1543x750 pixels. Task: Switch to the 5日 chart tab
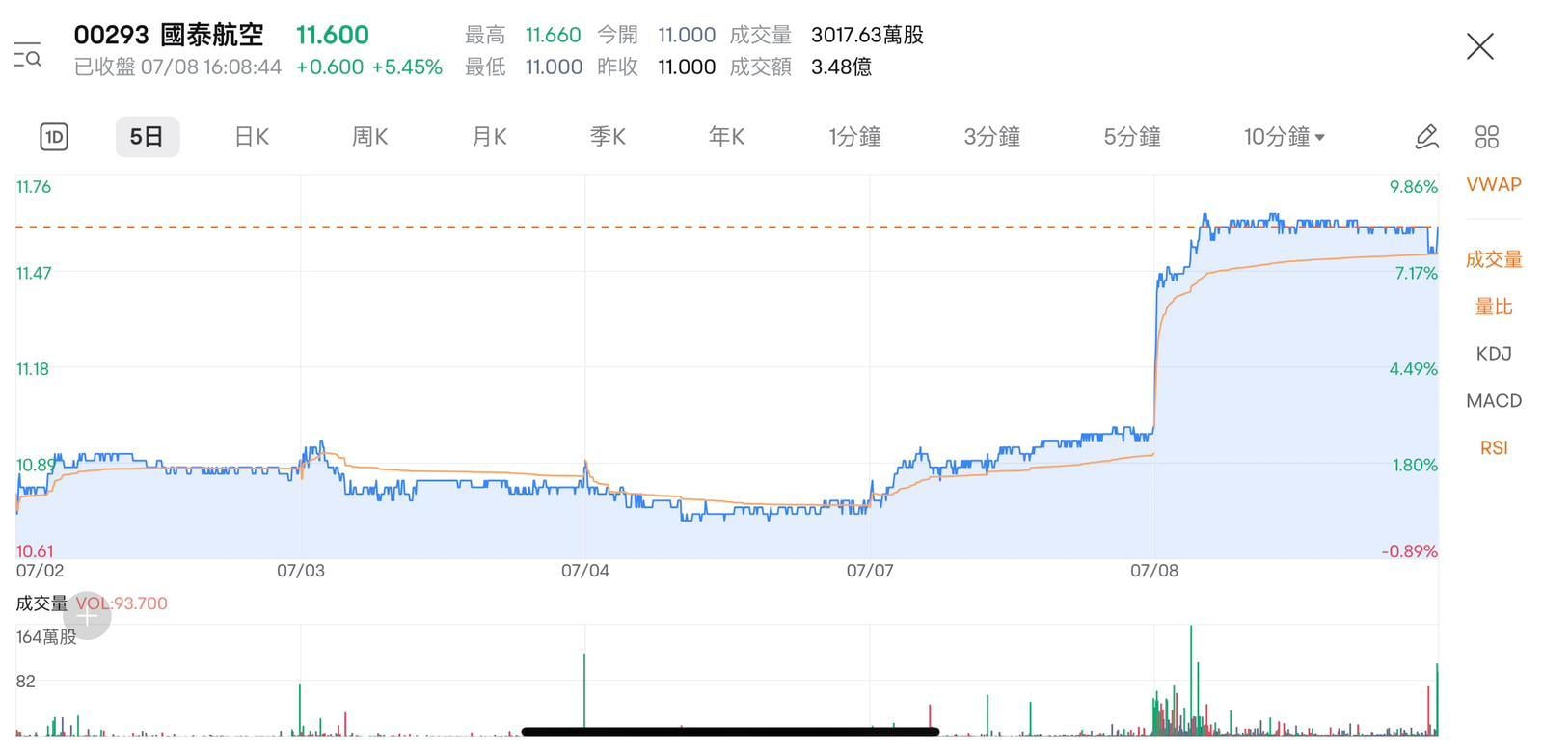147,137
